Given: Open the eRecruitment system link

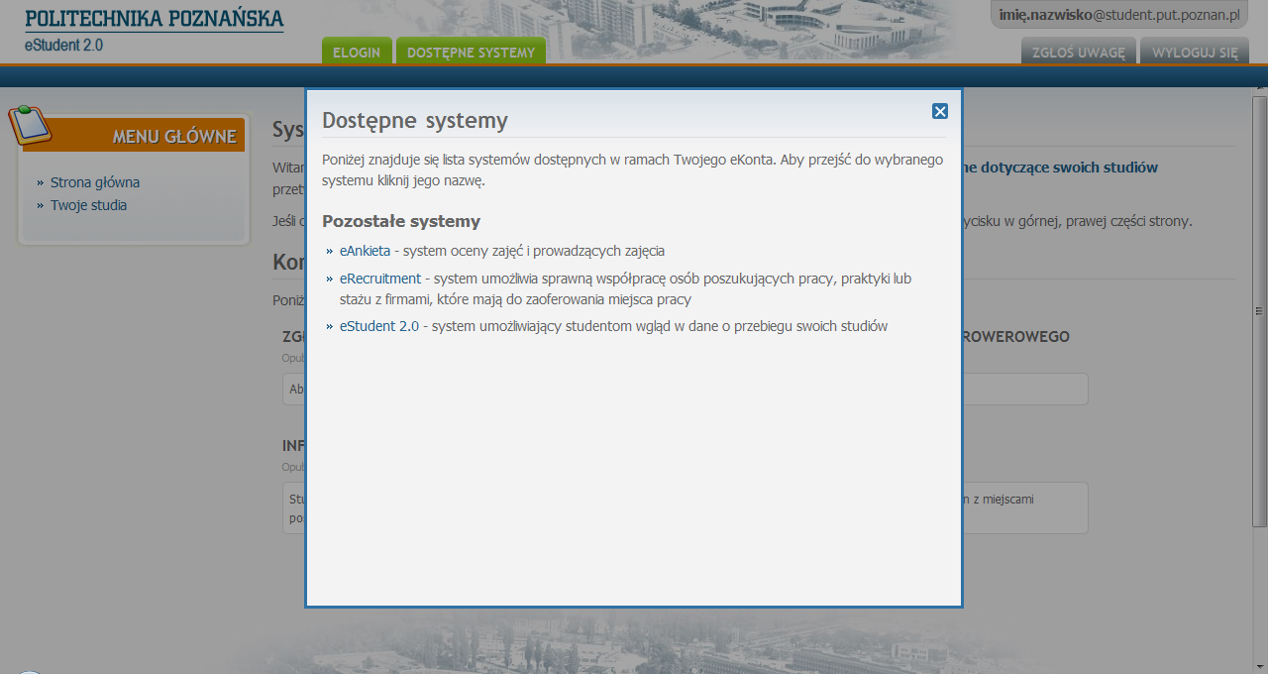Looking at the screenshot, I should tap(380, 279).
